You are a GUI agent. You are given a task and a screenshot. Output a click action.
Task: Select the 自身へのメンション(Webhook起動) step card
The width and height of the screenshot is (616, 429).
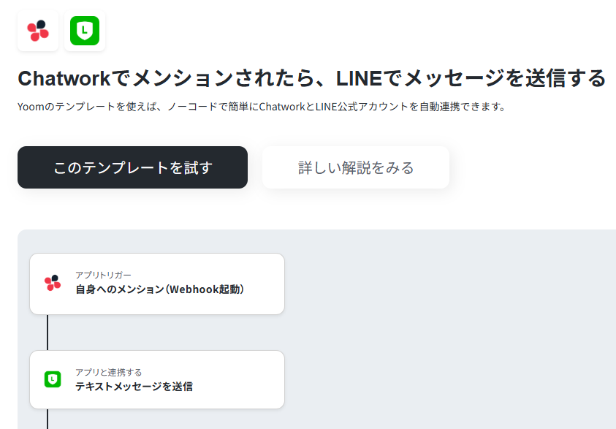coord(157,284)
